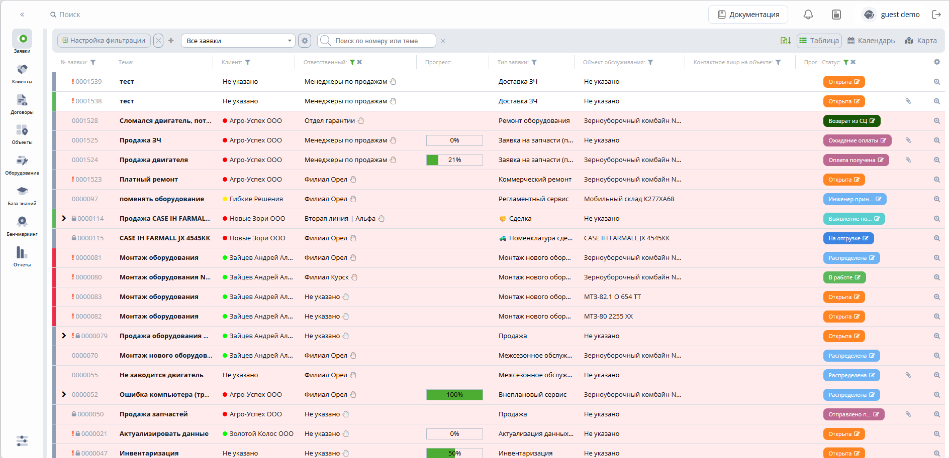Screen dimensions: 949x458
Task: Open Отчеты sidebar section
Action: pyautogui.click(x=22, y=256)
